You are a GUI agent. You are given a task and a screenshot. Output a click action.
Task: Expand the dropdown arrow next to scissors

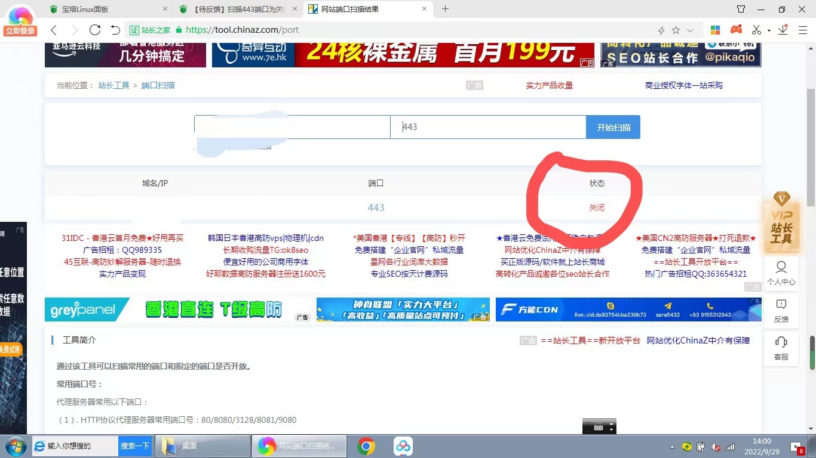pos(769,30)
